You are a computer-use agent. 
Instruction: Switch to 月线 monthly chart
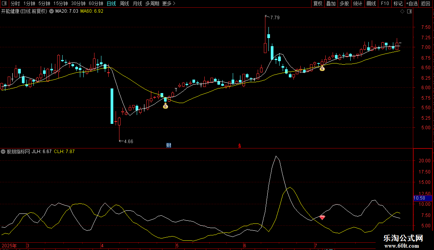coord(137,3)
